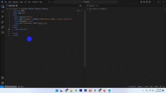
Task: Click line number 13 in the index.html gutter
Action: [9, 35]
